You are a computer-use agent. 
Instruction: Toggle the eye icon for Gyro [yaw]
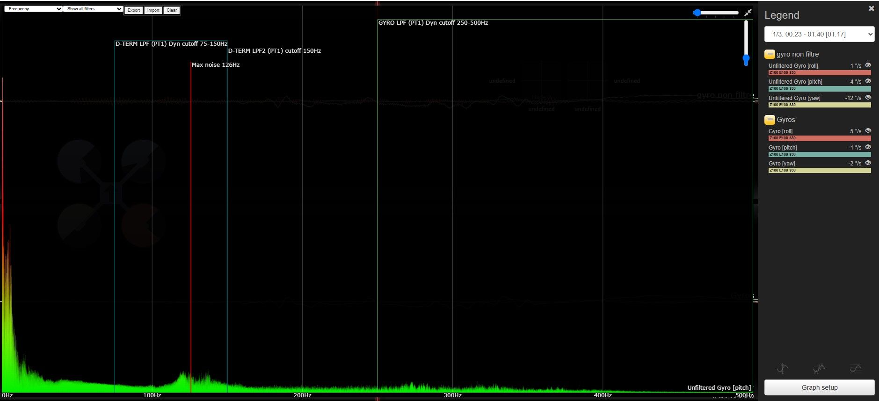[x=868, y=163]
